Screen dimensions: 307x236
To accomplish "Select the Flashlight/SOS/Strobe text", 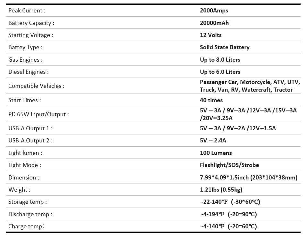I will point(229,165).
